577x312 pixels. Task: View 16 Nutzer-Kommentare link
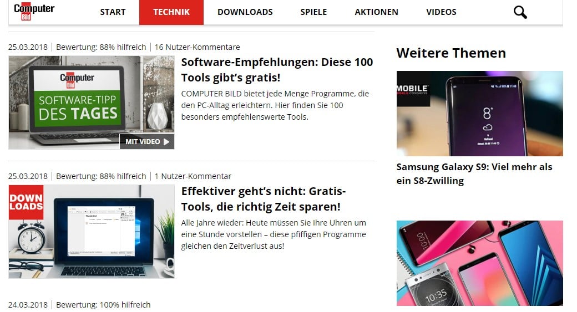[x=198, y=47]
